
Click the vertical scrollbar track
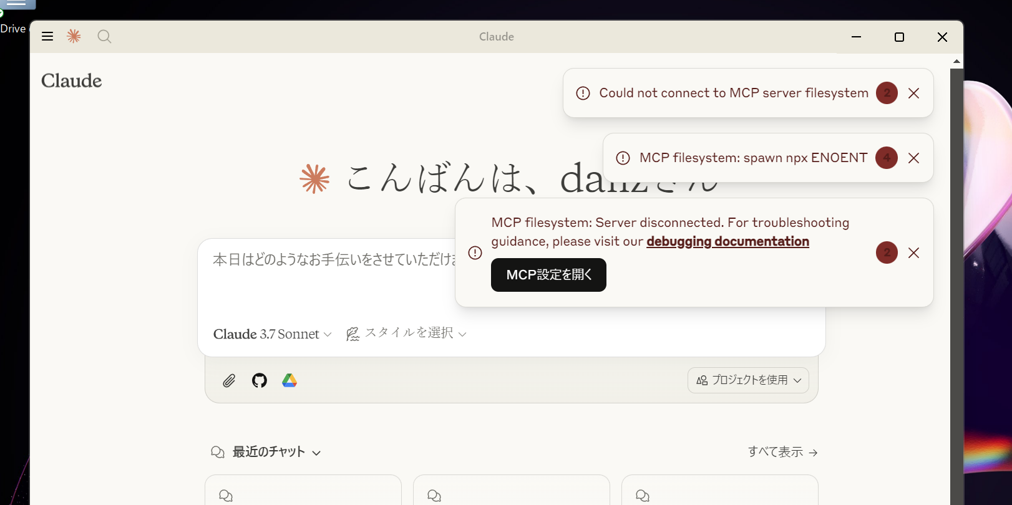[x=956, y=287]
